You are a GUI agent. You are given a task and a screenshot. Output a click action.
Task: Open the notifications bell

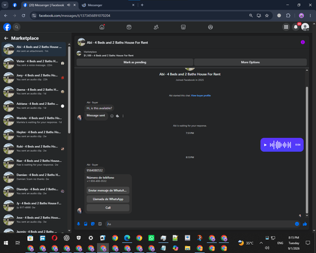pyautogui.click(x=296, y=27)
